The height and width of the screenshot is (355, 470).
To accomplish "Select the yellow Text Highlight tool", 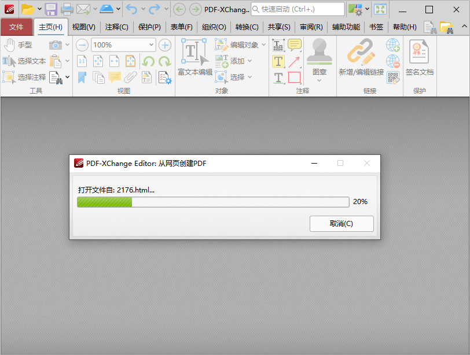I will [278, 61].
